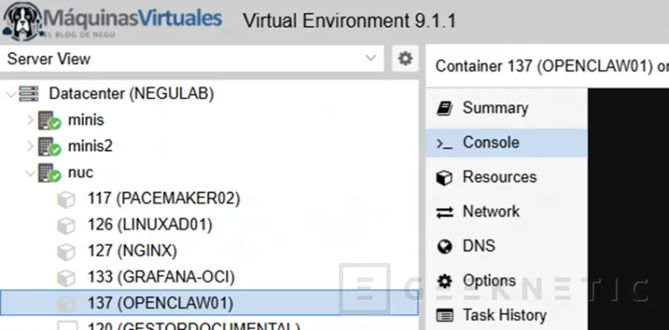Click inside the black console area
The width and height of the screenshot is (669, 330).
(628, 209)
